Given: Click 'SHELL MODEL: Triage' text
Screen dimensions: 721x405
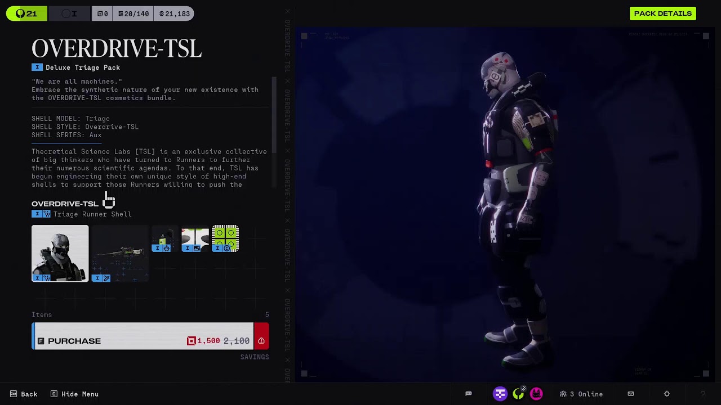Looking at the screenshot, I should click(70, 119).
